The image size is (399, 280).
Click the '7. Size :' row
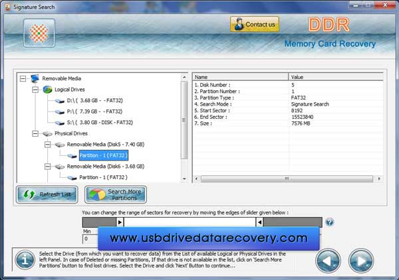pos(288,123)
